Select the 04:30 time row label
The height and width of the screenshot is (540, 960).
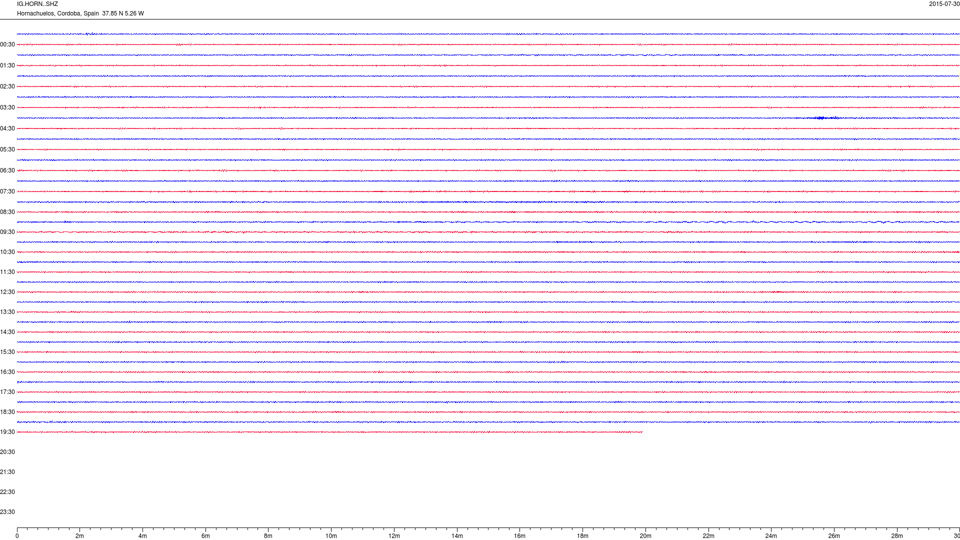[x=7, y=128]
